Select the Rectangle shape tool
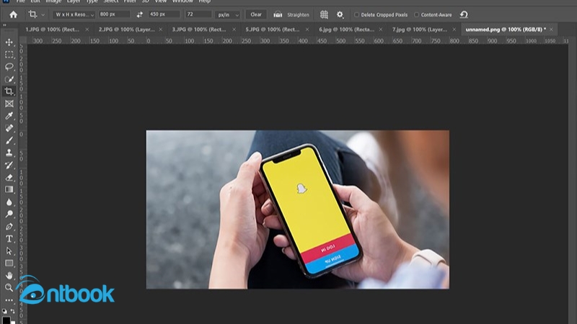The height and width of the screenshot is (324, 577). click(9, 264)
